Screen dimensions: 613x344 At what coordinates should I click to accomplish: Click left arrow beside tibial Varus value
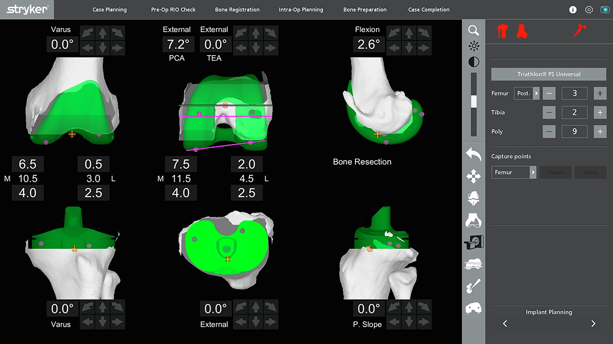click(87, 322)
